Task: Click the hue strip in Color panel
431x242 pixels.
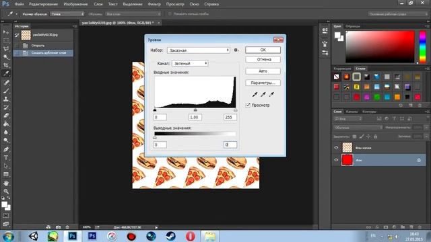Action: [x=422, y=47]
